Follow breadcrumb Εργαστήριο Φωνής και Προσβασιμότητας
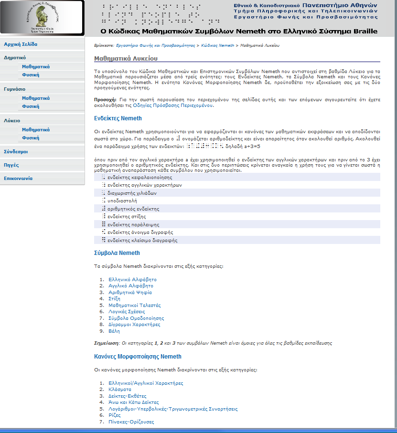Screen dimensions: 397x433 coord(155,45)
